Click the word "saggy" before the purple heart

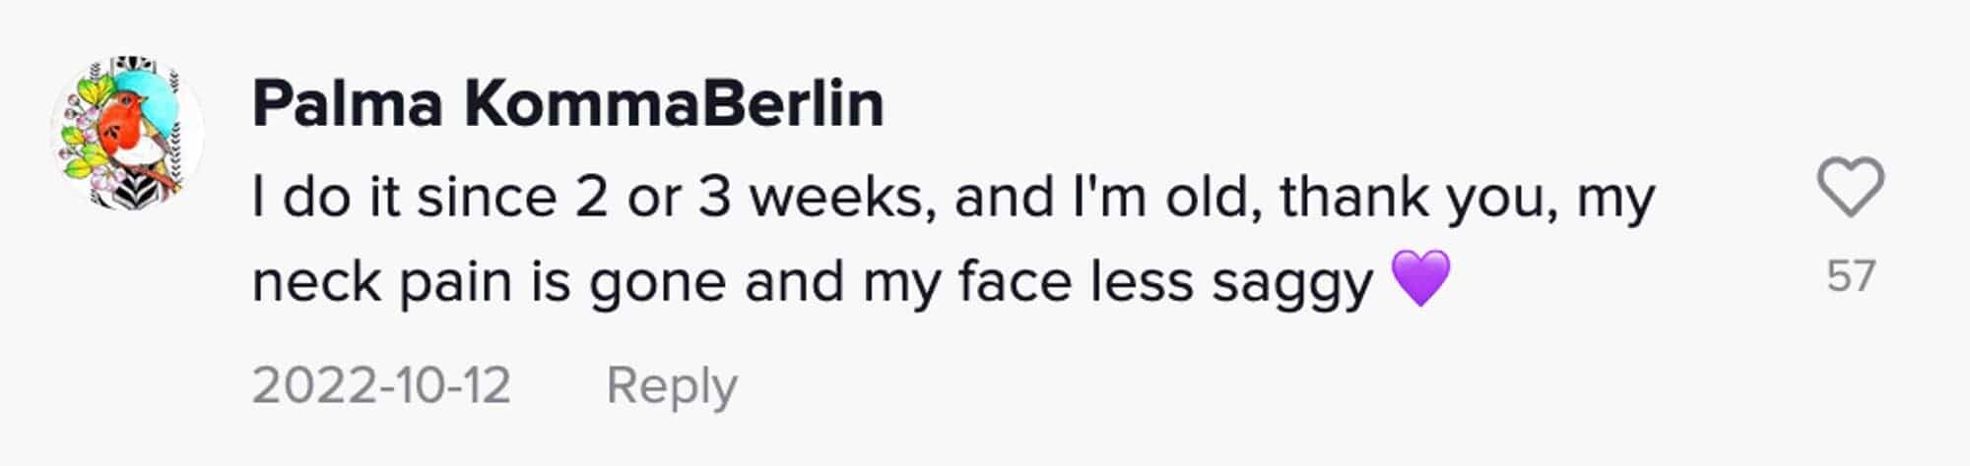coord(1291,284)
